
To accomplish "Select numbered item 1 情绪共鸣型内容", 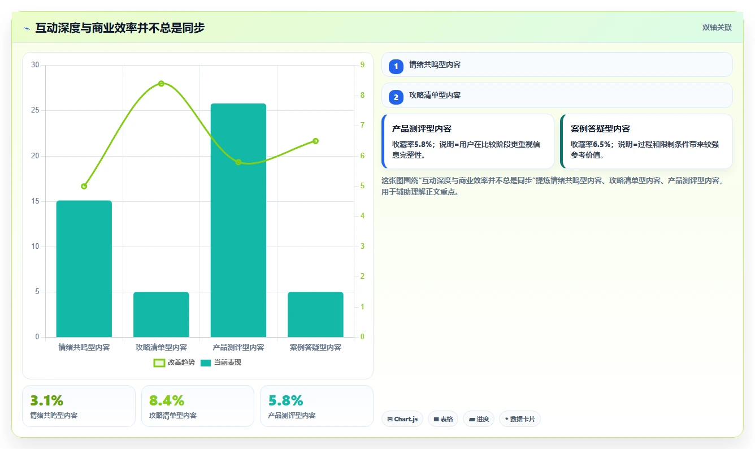I will [557, 64].
